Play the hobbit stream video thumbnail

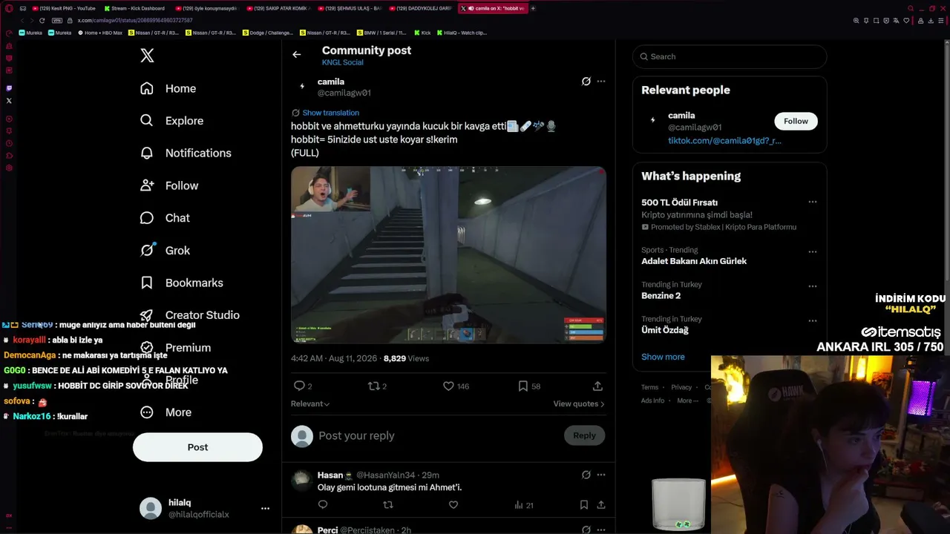pyautogui.click(x=448, y=254)
